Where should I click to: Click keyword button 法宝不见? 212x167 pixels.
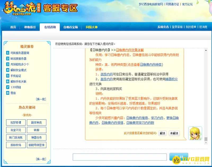pyautogui.click(x=16, y=130)
